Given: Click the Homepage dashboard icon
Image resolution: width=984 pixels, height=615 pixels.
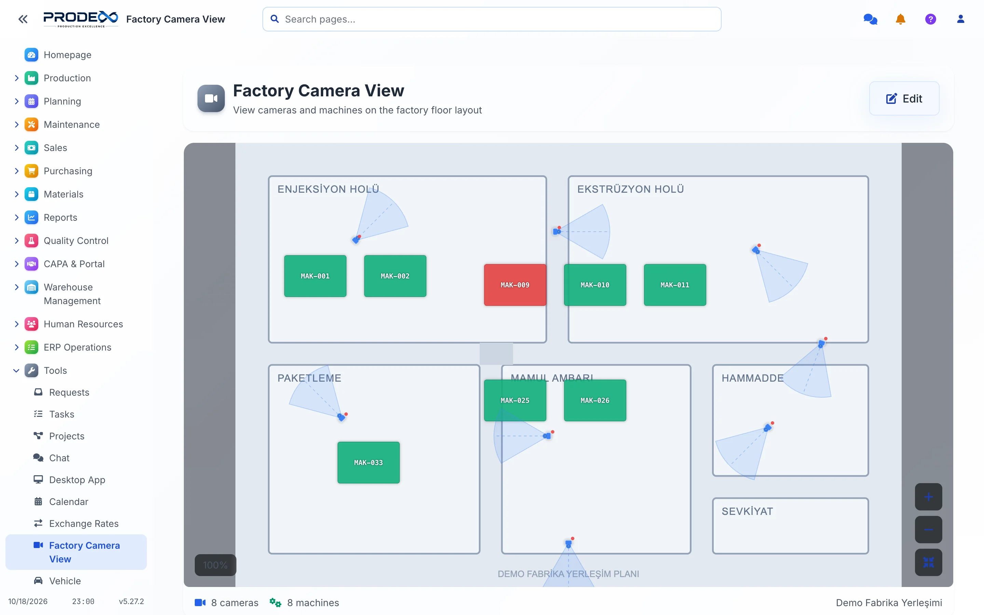Looking at the screenshot, I should click(x=31, y=55).
